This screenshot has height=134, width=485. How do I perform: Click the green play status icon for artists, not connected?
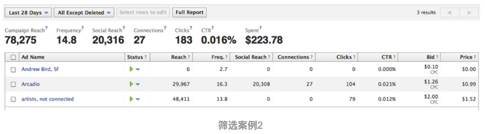tap(132, 99)
